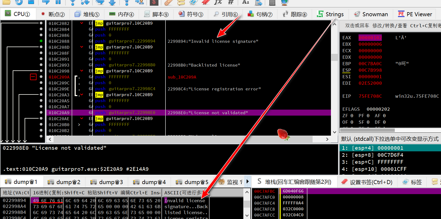Open the calculator toolbar icon
This screenshot has width=441, height=219.
tap(272, 2)
